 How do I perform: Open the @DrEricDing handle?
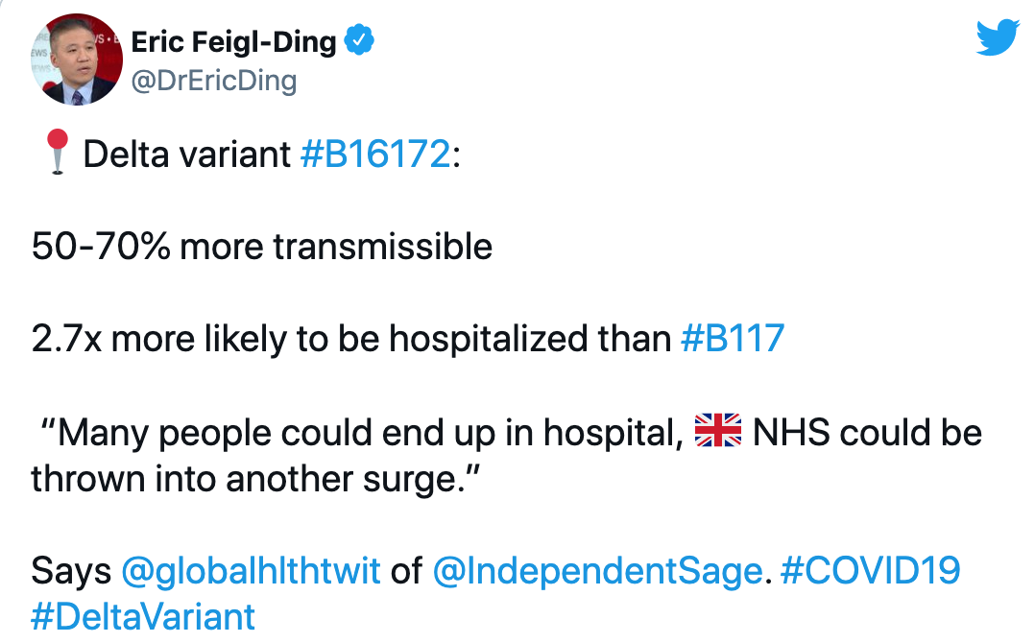214,81
